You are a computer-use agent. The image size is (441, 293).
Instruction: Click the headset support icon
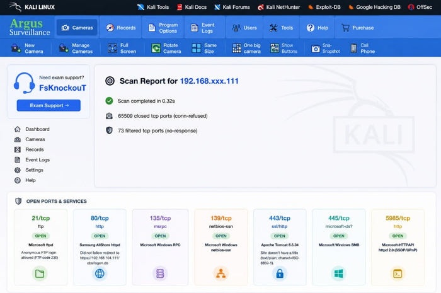pyautogui.click(x=24, y=83)
